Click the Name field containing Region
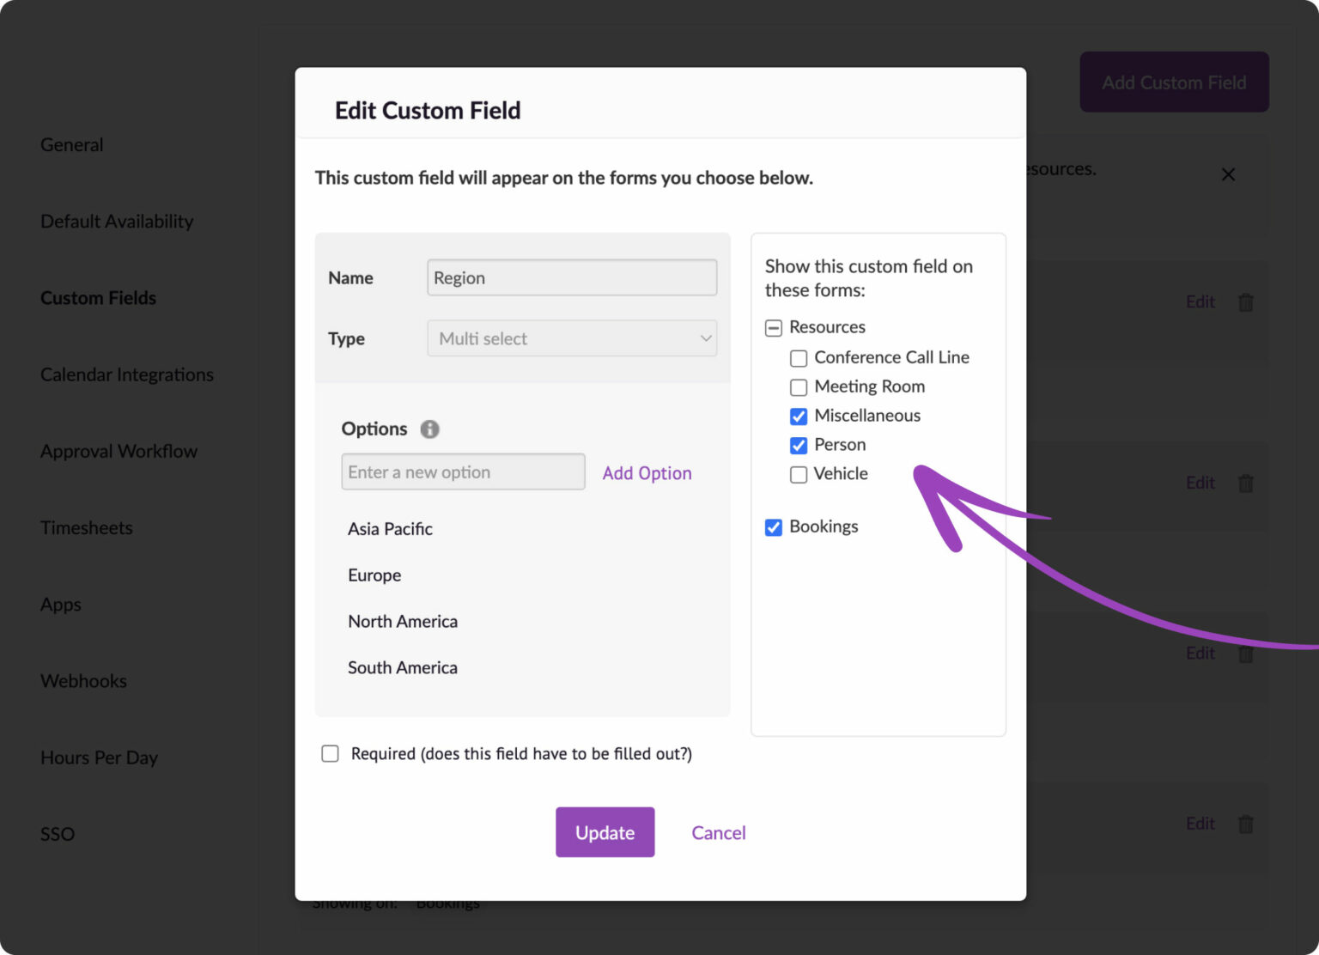Viewport: 1319px width, 955px height. (x=571, y=277)
